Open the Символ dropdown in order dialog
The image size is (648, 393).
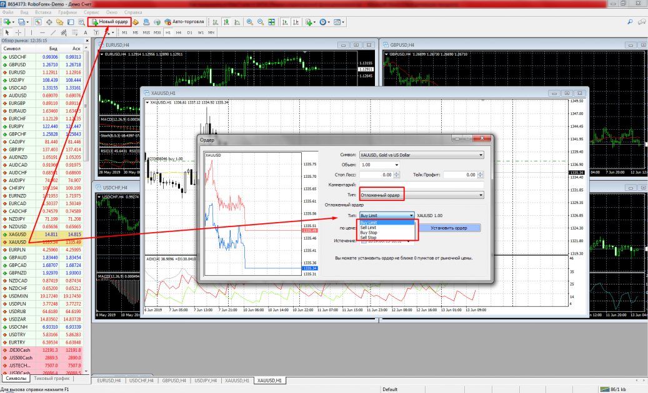click(x=422, y=155)
